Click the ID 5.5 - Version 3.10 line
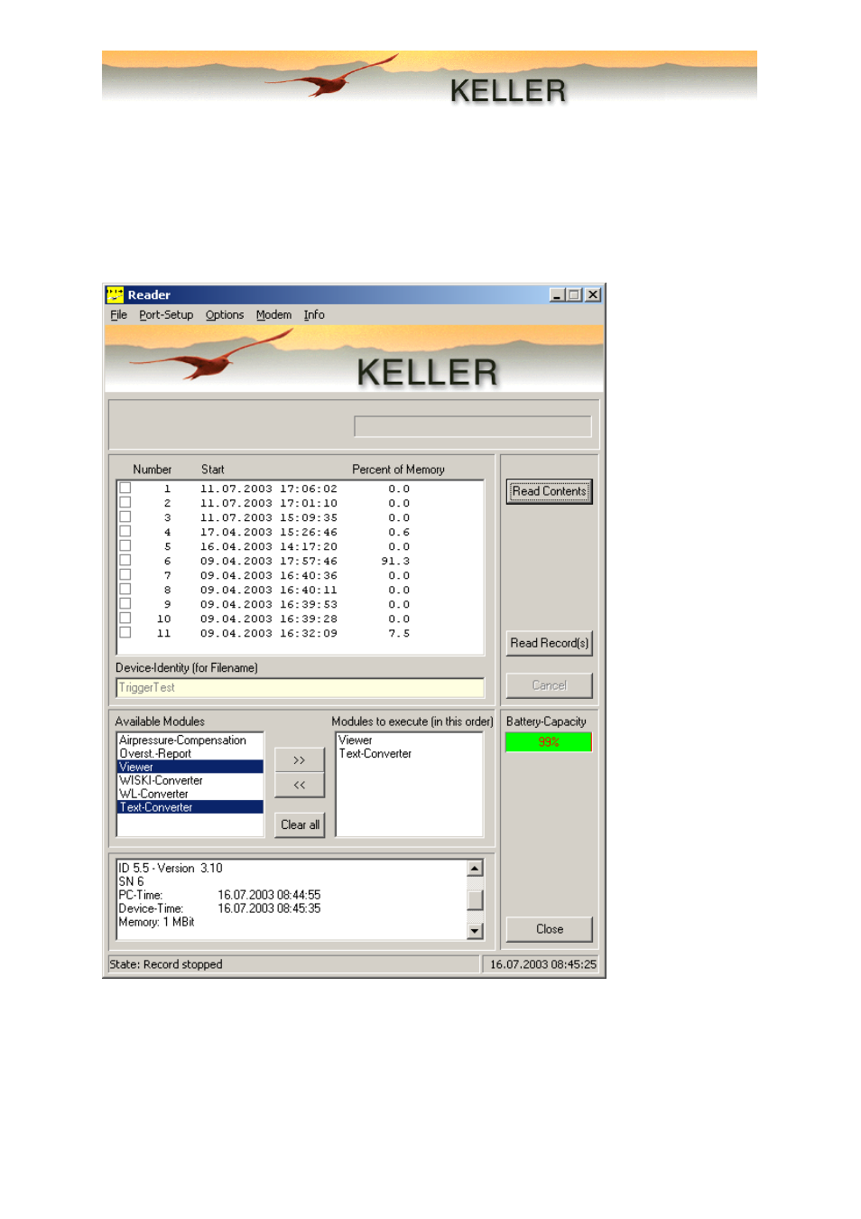 point(171,868)
